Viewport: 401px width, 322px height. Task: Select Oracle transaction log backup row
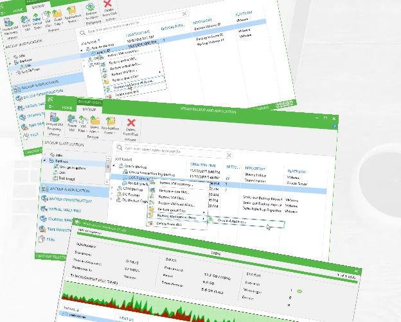click(149, 173)
